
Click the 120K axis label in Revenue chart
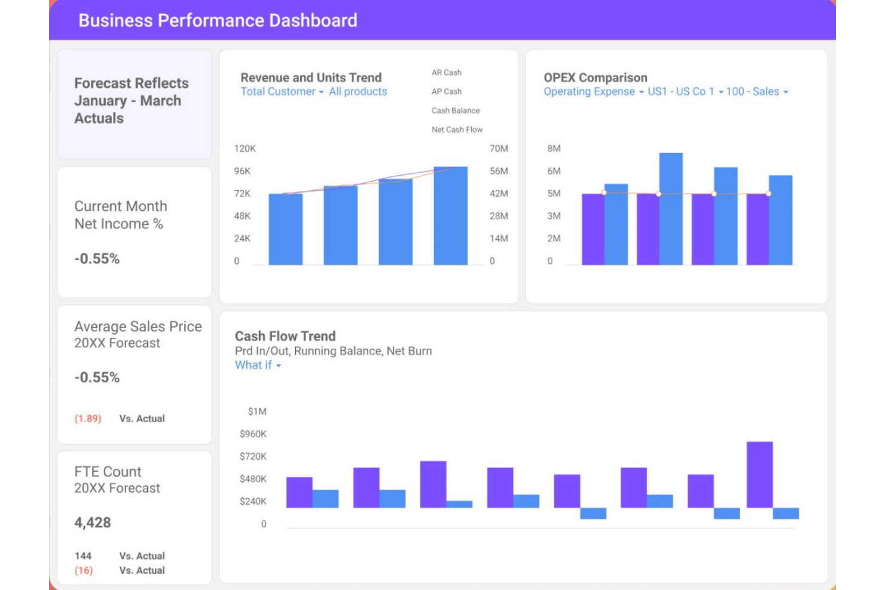(x=245, y=148)
